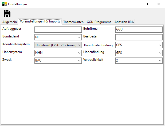Switch to the Allgemein tab
Image resolution: width=165 pixels, height=126 pixels.
(x=10, y=22)
